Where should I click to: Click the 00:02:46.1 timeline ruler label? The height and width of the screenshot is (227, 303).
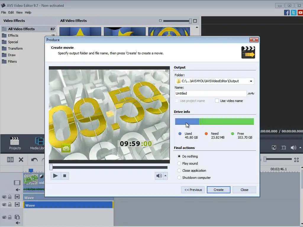pyautogui.click(x=278, y=169)
